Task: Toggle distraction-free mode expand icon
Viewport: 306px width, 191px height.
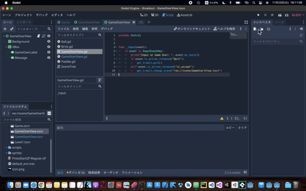Action: 246,22
